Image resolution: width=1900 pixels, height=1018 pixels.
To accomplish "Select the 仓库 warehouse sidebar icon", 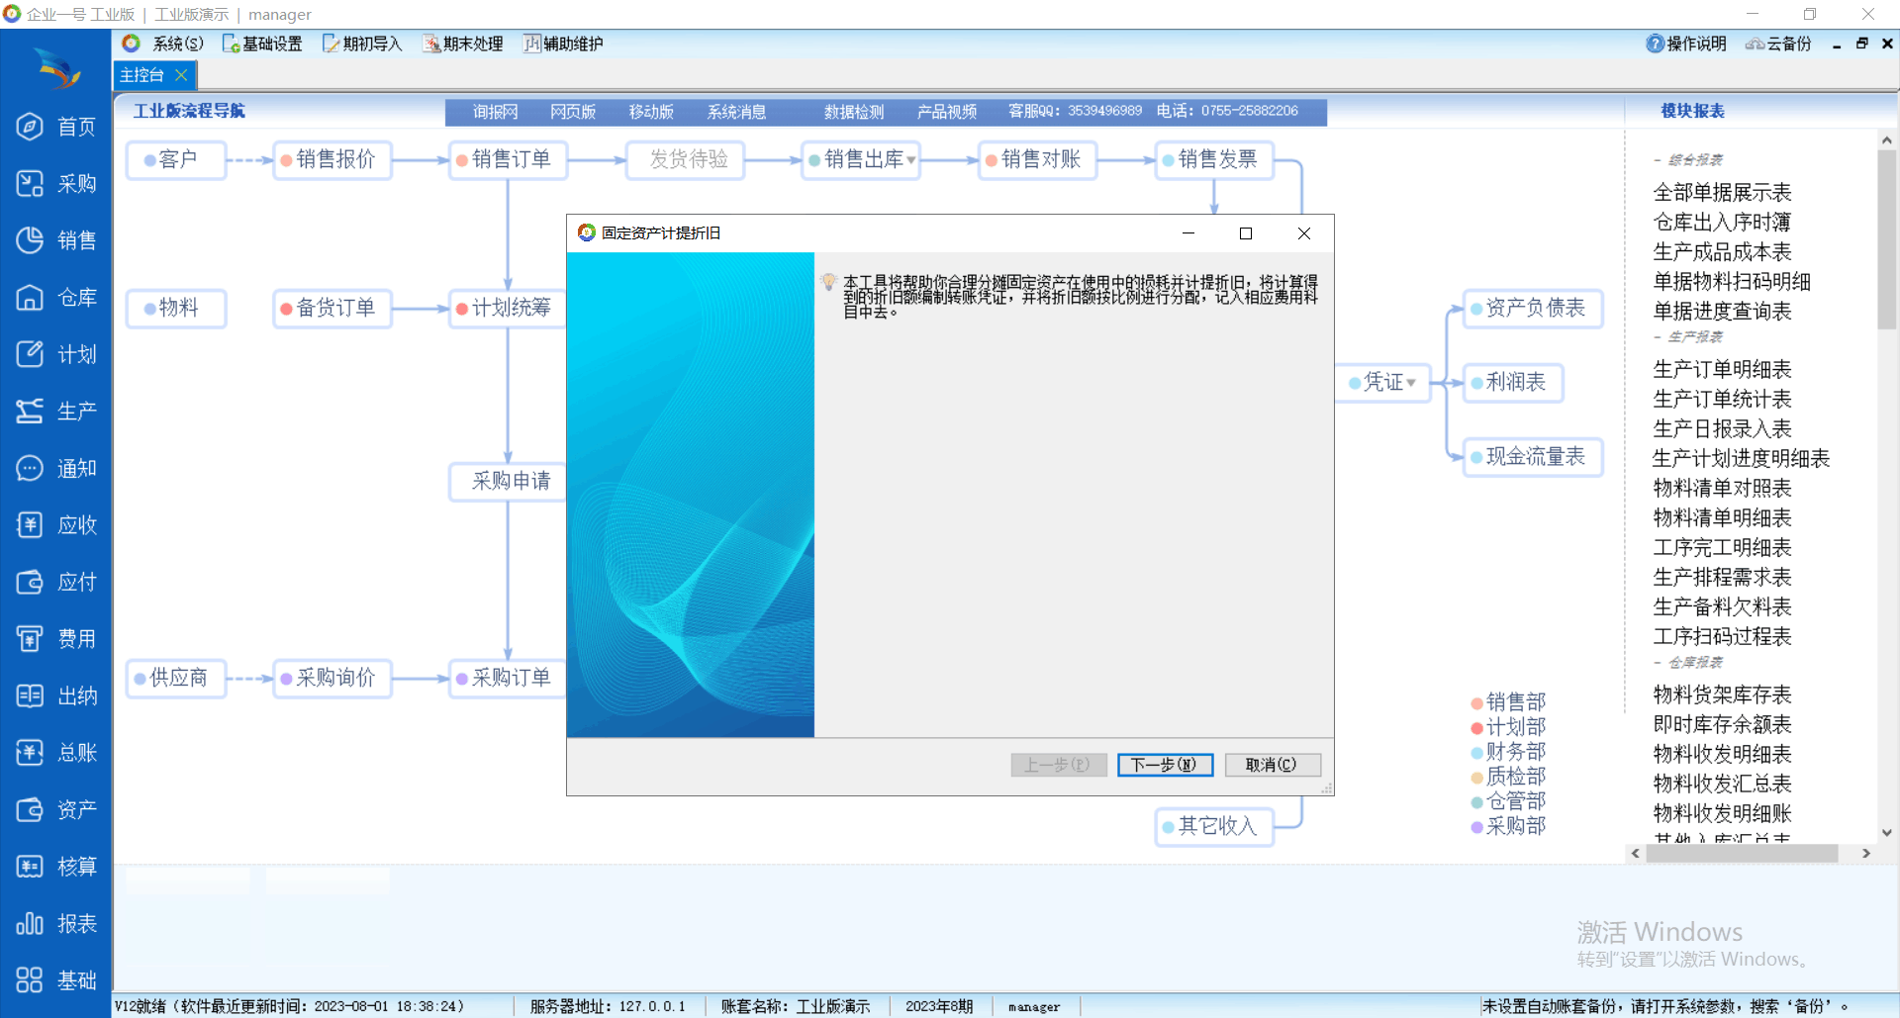I will click(31, 298).
